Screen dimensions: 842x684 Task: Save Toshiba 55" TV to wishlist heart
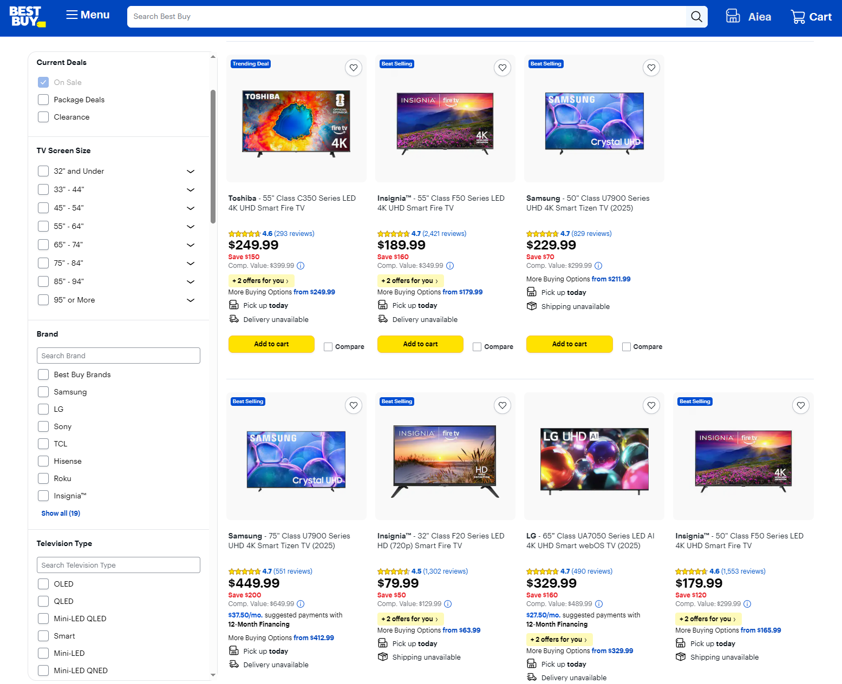(354, 68)
